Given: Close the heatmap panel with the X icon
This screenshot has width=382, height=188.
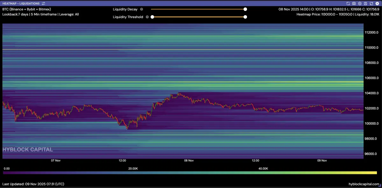Looking at the screenshot, I should (x=377, y=3).
